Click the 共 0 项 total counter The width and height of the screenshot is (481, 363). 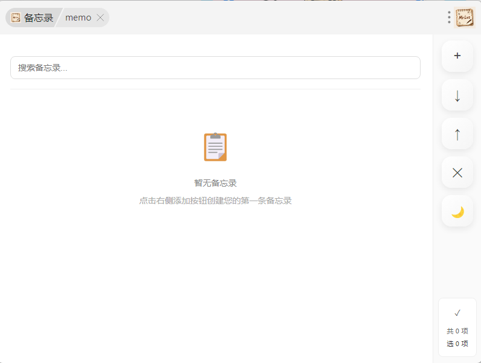click(457, 331)
